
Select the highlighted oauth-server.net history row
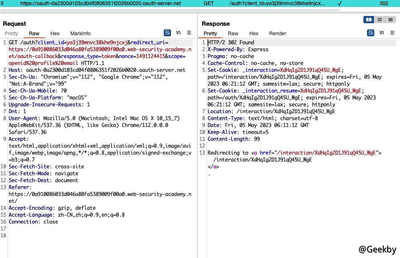(x=100, y=3)
